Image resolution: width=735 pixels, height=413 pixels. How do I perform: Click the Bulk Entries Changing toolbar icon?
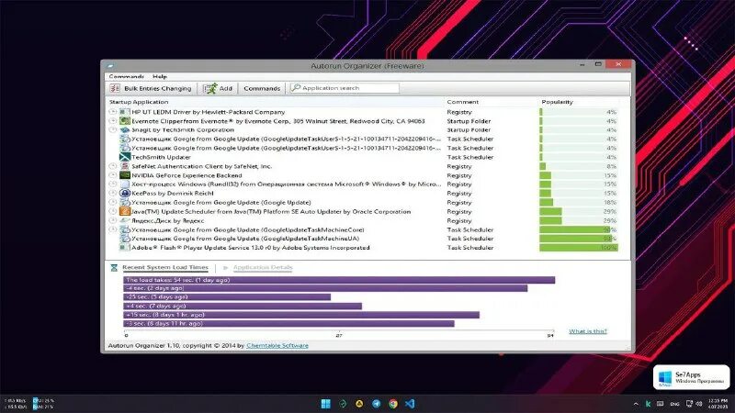coord(115,88)
